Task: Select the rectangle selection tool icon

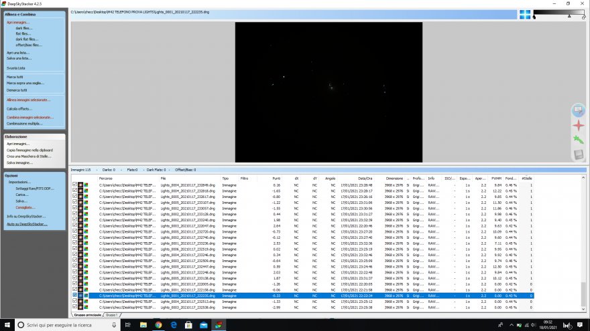Action: click(578, 110)
